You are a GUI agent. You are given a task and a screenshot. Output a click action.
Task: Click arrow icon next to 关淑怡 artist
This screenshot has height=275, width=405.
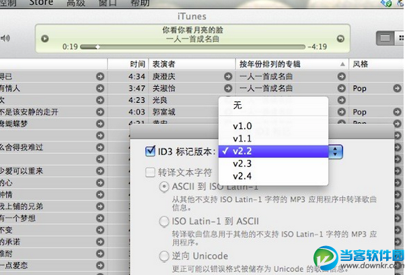[x=228, y=88]
